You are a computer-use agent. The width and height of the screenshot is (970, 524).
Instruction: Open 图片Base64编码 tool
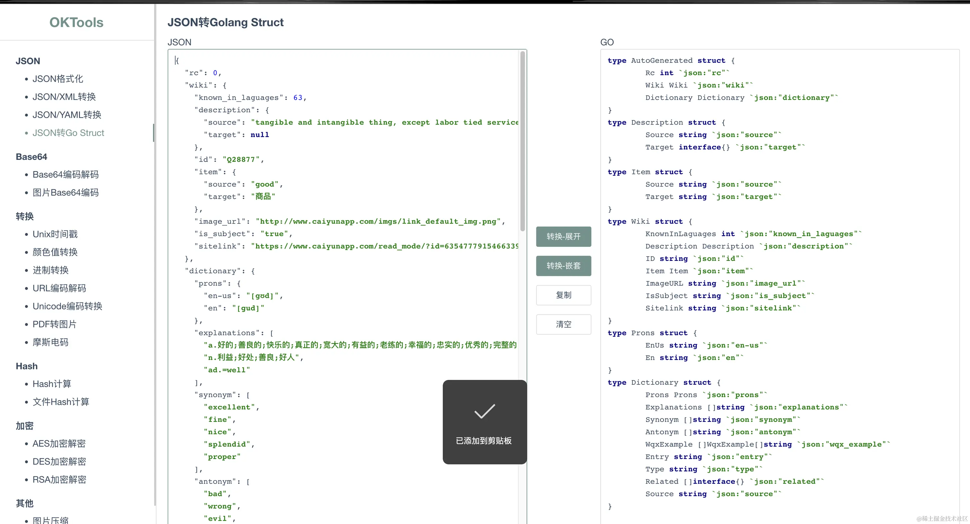click(x=65, y=193)
